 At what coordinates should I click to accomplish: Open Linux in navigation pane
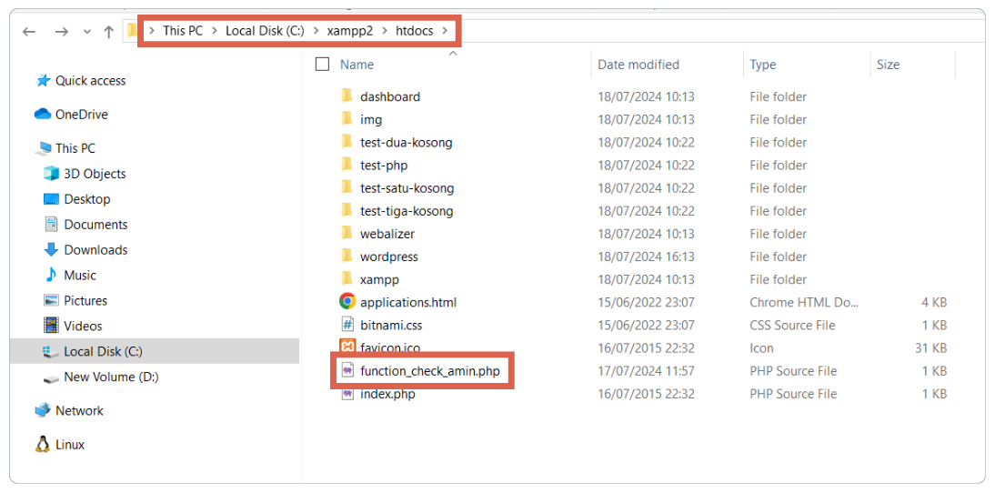point(70,444)
